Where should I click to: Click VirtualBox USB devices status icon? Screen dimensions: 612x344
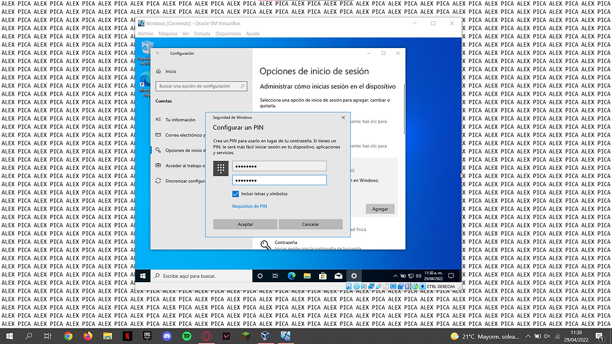pyautogui.click(x=378, y=287)
